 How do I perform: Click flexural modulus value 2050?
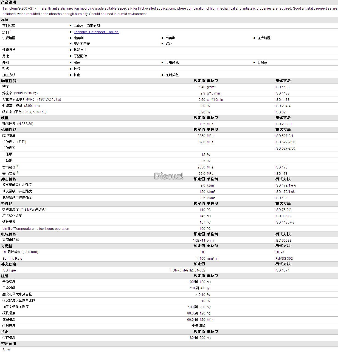pos(201,167)
